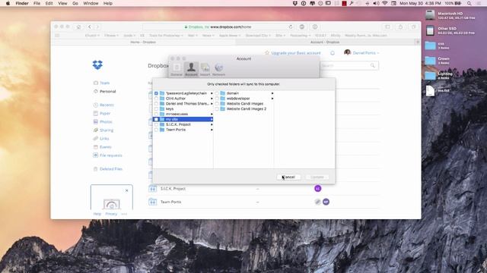Add a new Safari tab with the plus
Viewport: 487px width, 273px height.
pyautogui.click(x=418, y=42)
